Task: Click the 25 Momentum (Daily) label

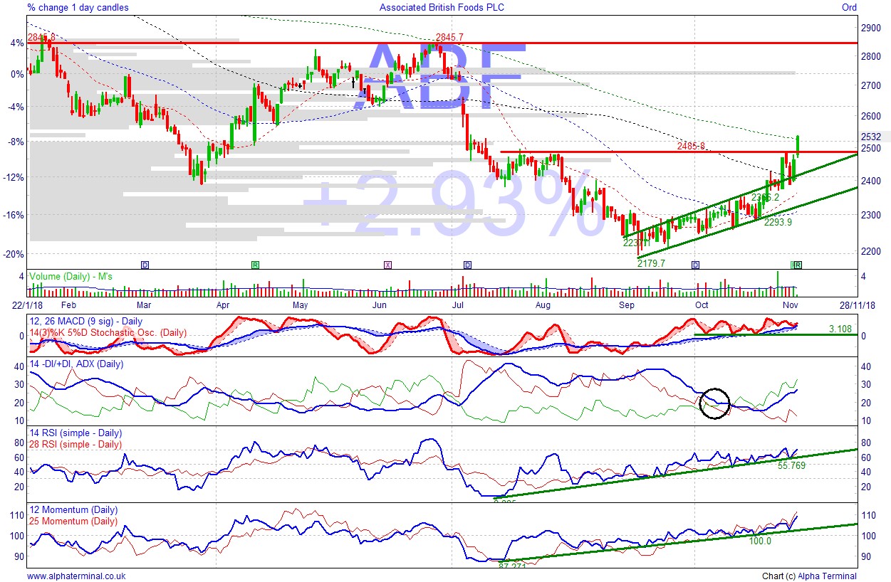Action: click(x=73, y=521)
